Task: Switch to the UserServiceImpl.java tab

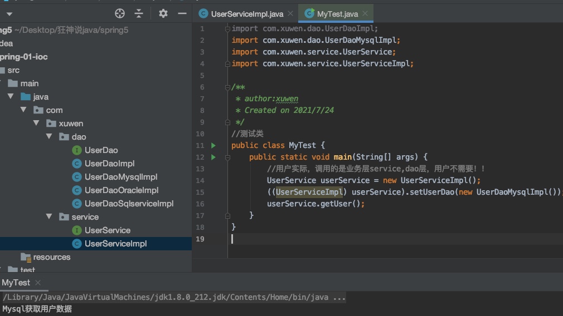Action: click(x=247, y=14)
